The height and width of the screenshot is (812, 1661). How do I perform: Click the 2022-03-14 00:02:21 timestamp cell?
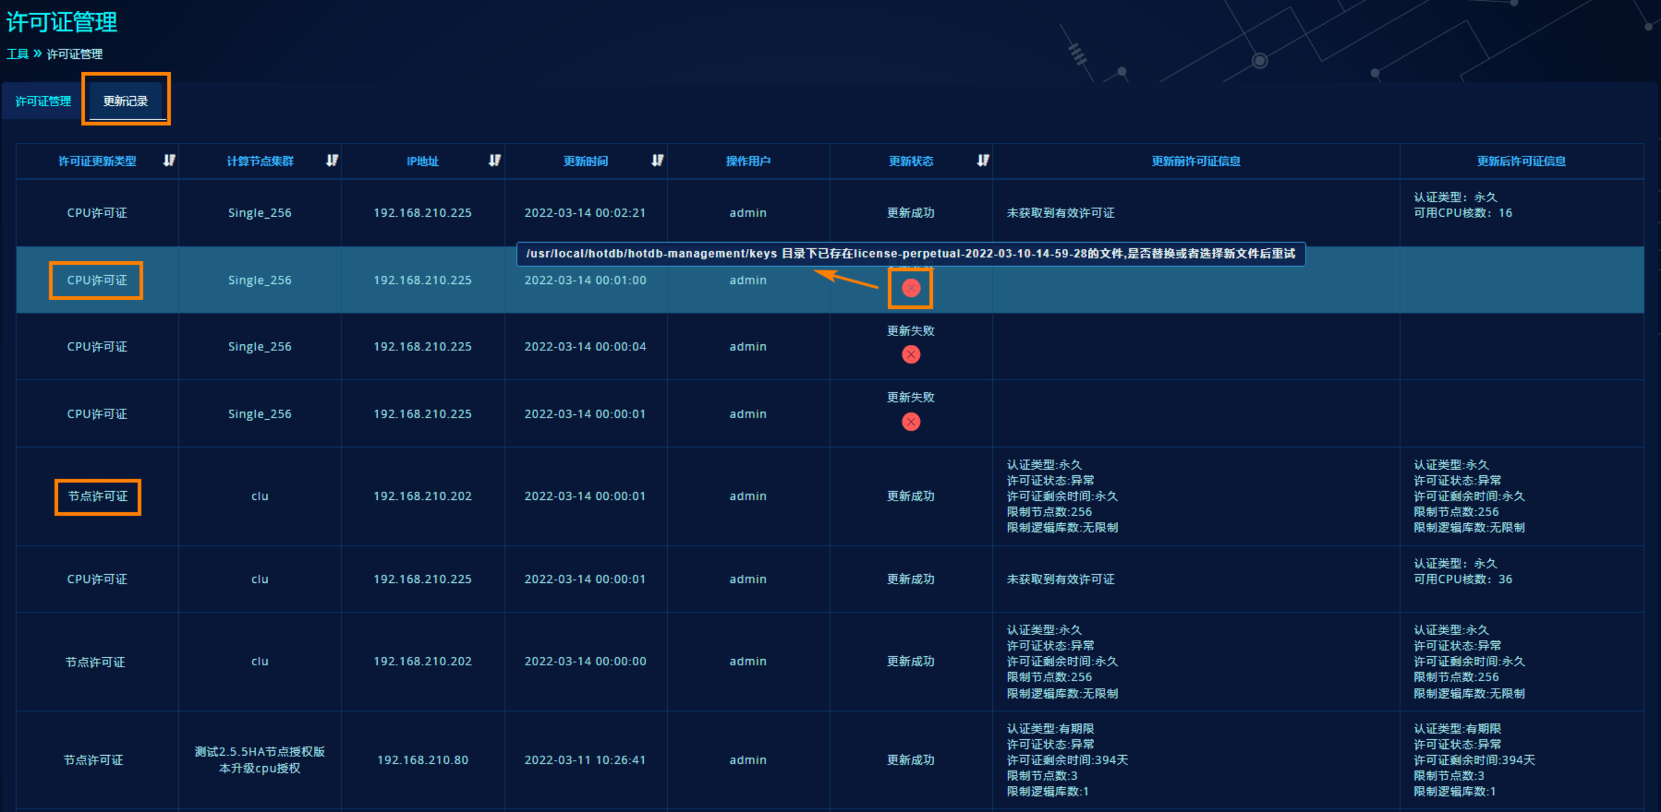point(585,213)
